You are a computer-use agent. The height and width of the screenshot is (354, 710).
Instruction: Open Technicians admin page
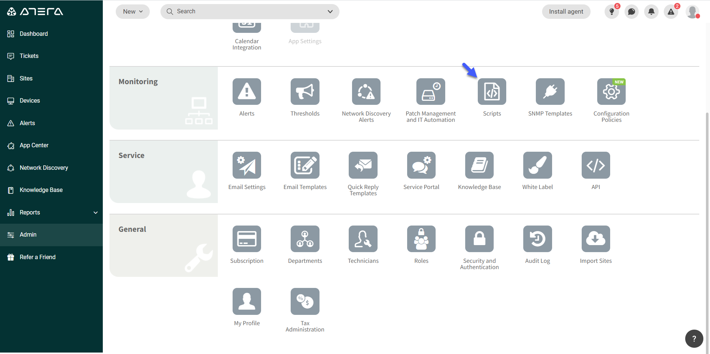363,239
